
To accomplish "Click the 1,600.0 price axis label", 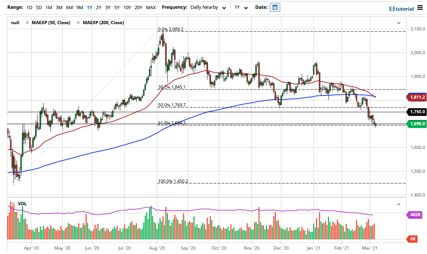I will point(417,147).
